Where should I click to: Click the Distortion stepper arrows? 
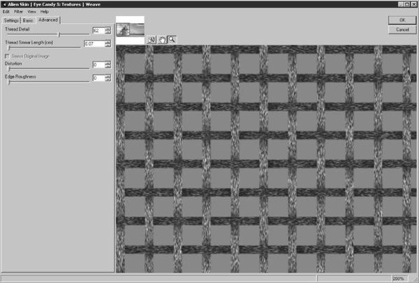coord(108,65)
